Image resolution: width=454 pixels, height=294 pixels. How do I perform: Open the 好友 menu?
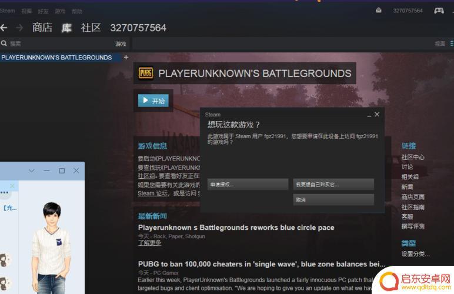[x=43, y=11]
